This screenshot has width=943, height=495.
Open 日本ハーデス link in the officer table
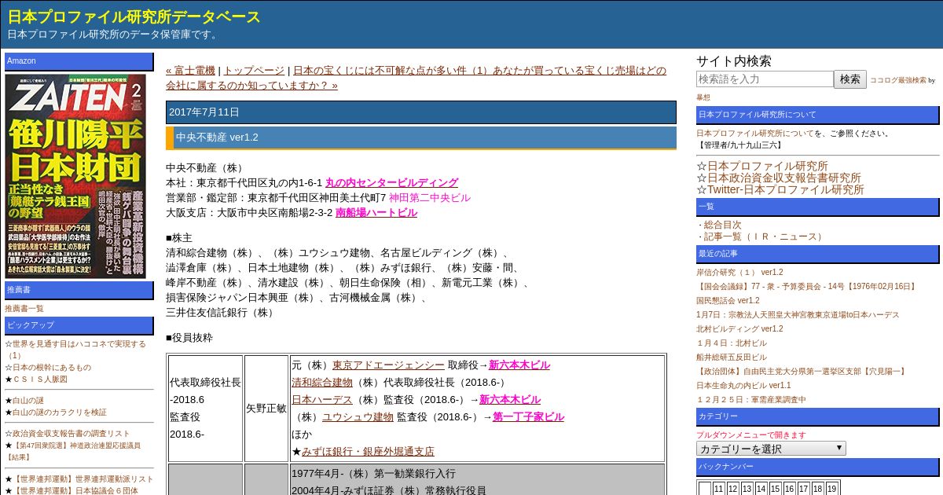coord(322,399)
